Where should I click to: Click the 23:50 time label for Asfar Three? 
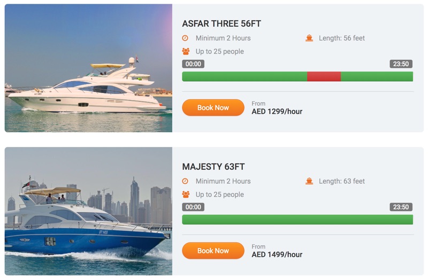click(x=401, y=64)
